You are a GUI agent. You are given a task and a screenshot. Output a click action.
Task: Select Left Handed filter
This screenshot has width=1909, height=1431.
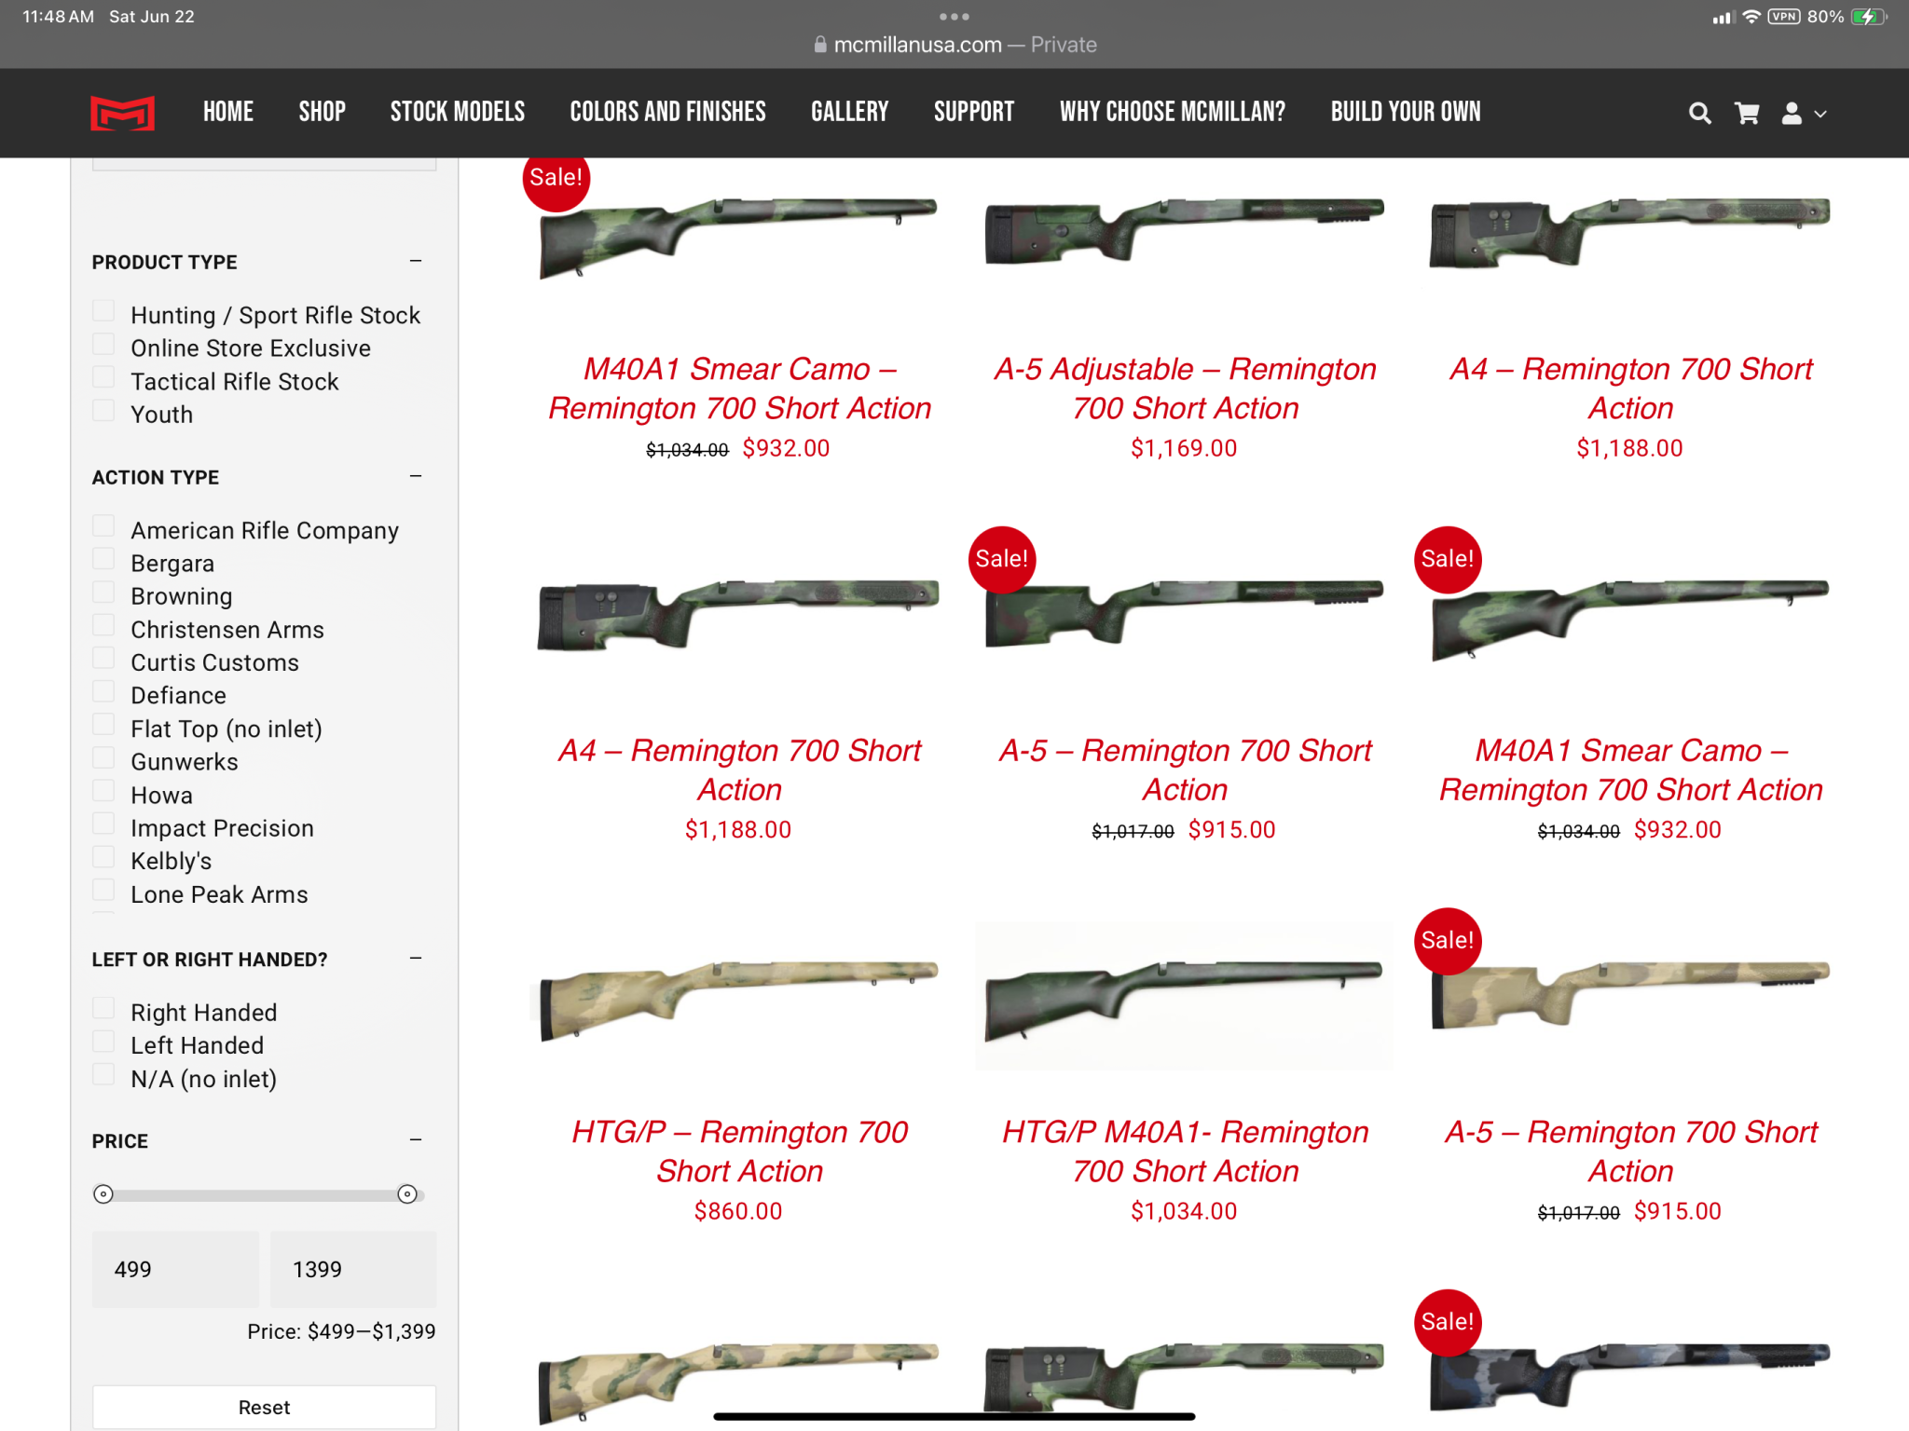tap(103, 1042)
